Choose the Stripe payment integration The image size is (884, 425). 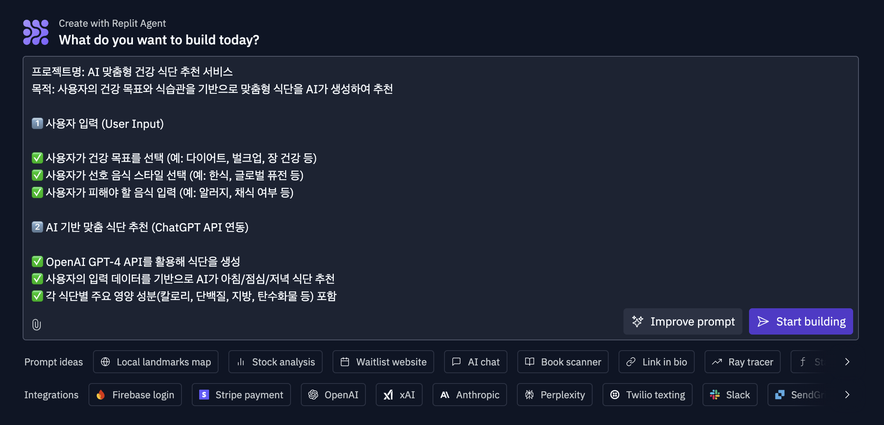241,395
